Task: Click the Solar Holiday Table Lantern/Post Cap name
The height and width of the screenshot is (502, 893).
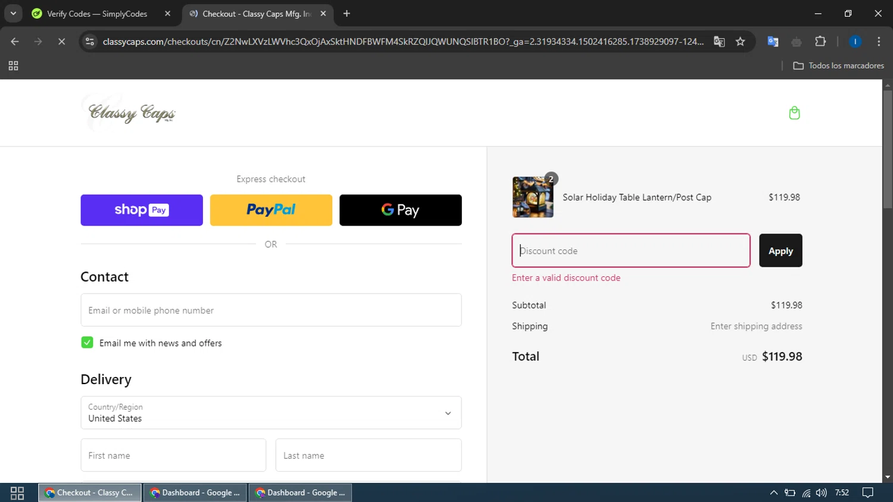Action: coord(637,197)
